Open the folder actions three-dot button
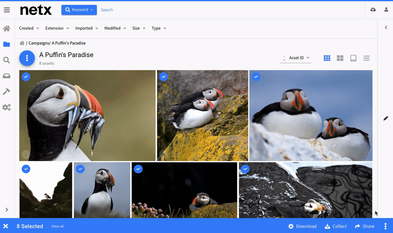Screen dimensions: 393x233 pos(27,58)
